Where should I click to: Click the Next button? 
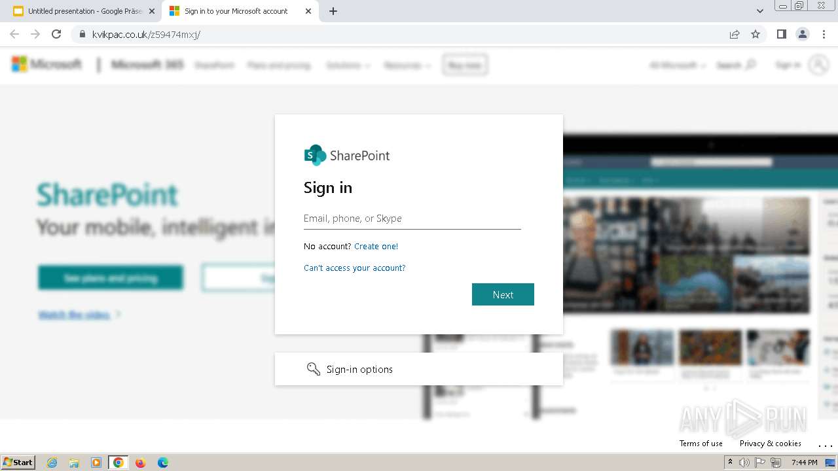(x=503, y=294)
